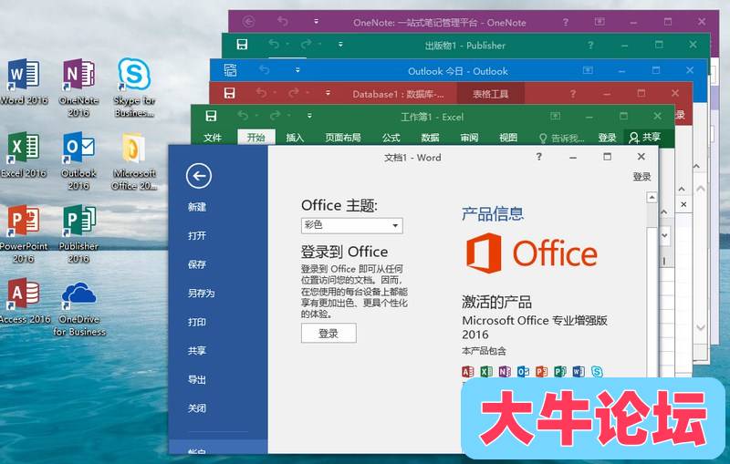Click the Access icon under included products
The image size is (730, 464).
pos(467,371)
